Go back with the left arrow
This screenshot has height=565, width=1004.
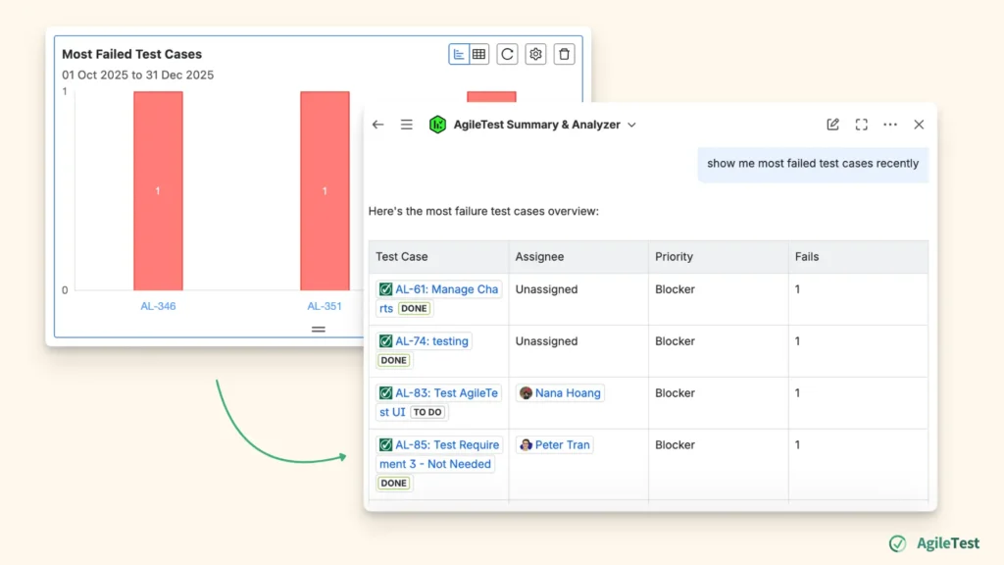coord(377,125)
